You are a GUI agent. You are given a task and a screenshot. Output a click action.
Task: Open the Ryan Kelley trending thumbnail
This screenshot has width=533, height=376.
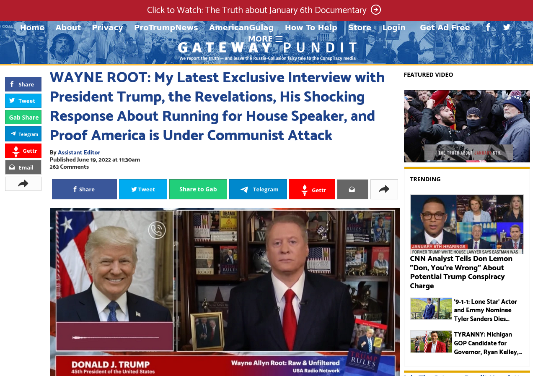(431, 341)
